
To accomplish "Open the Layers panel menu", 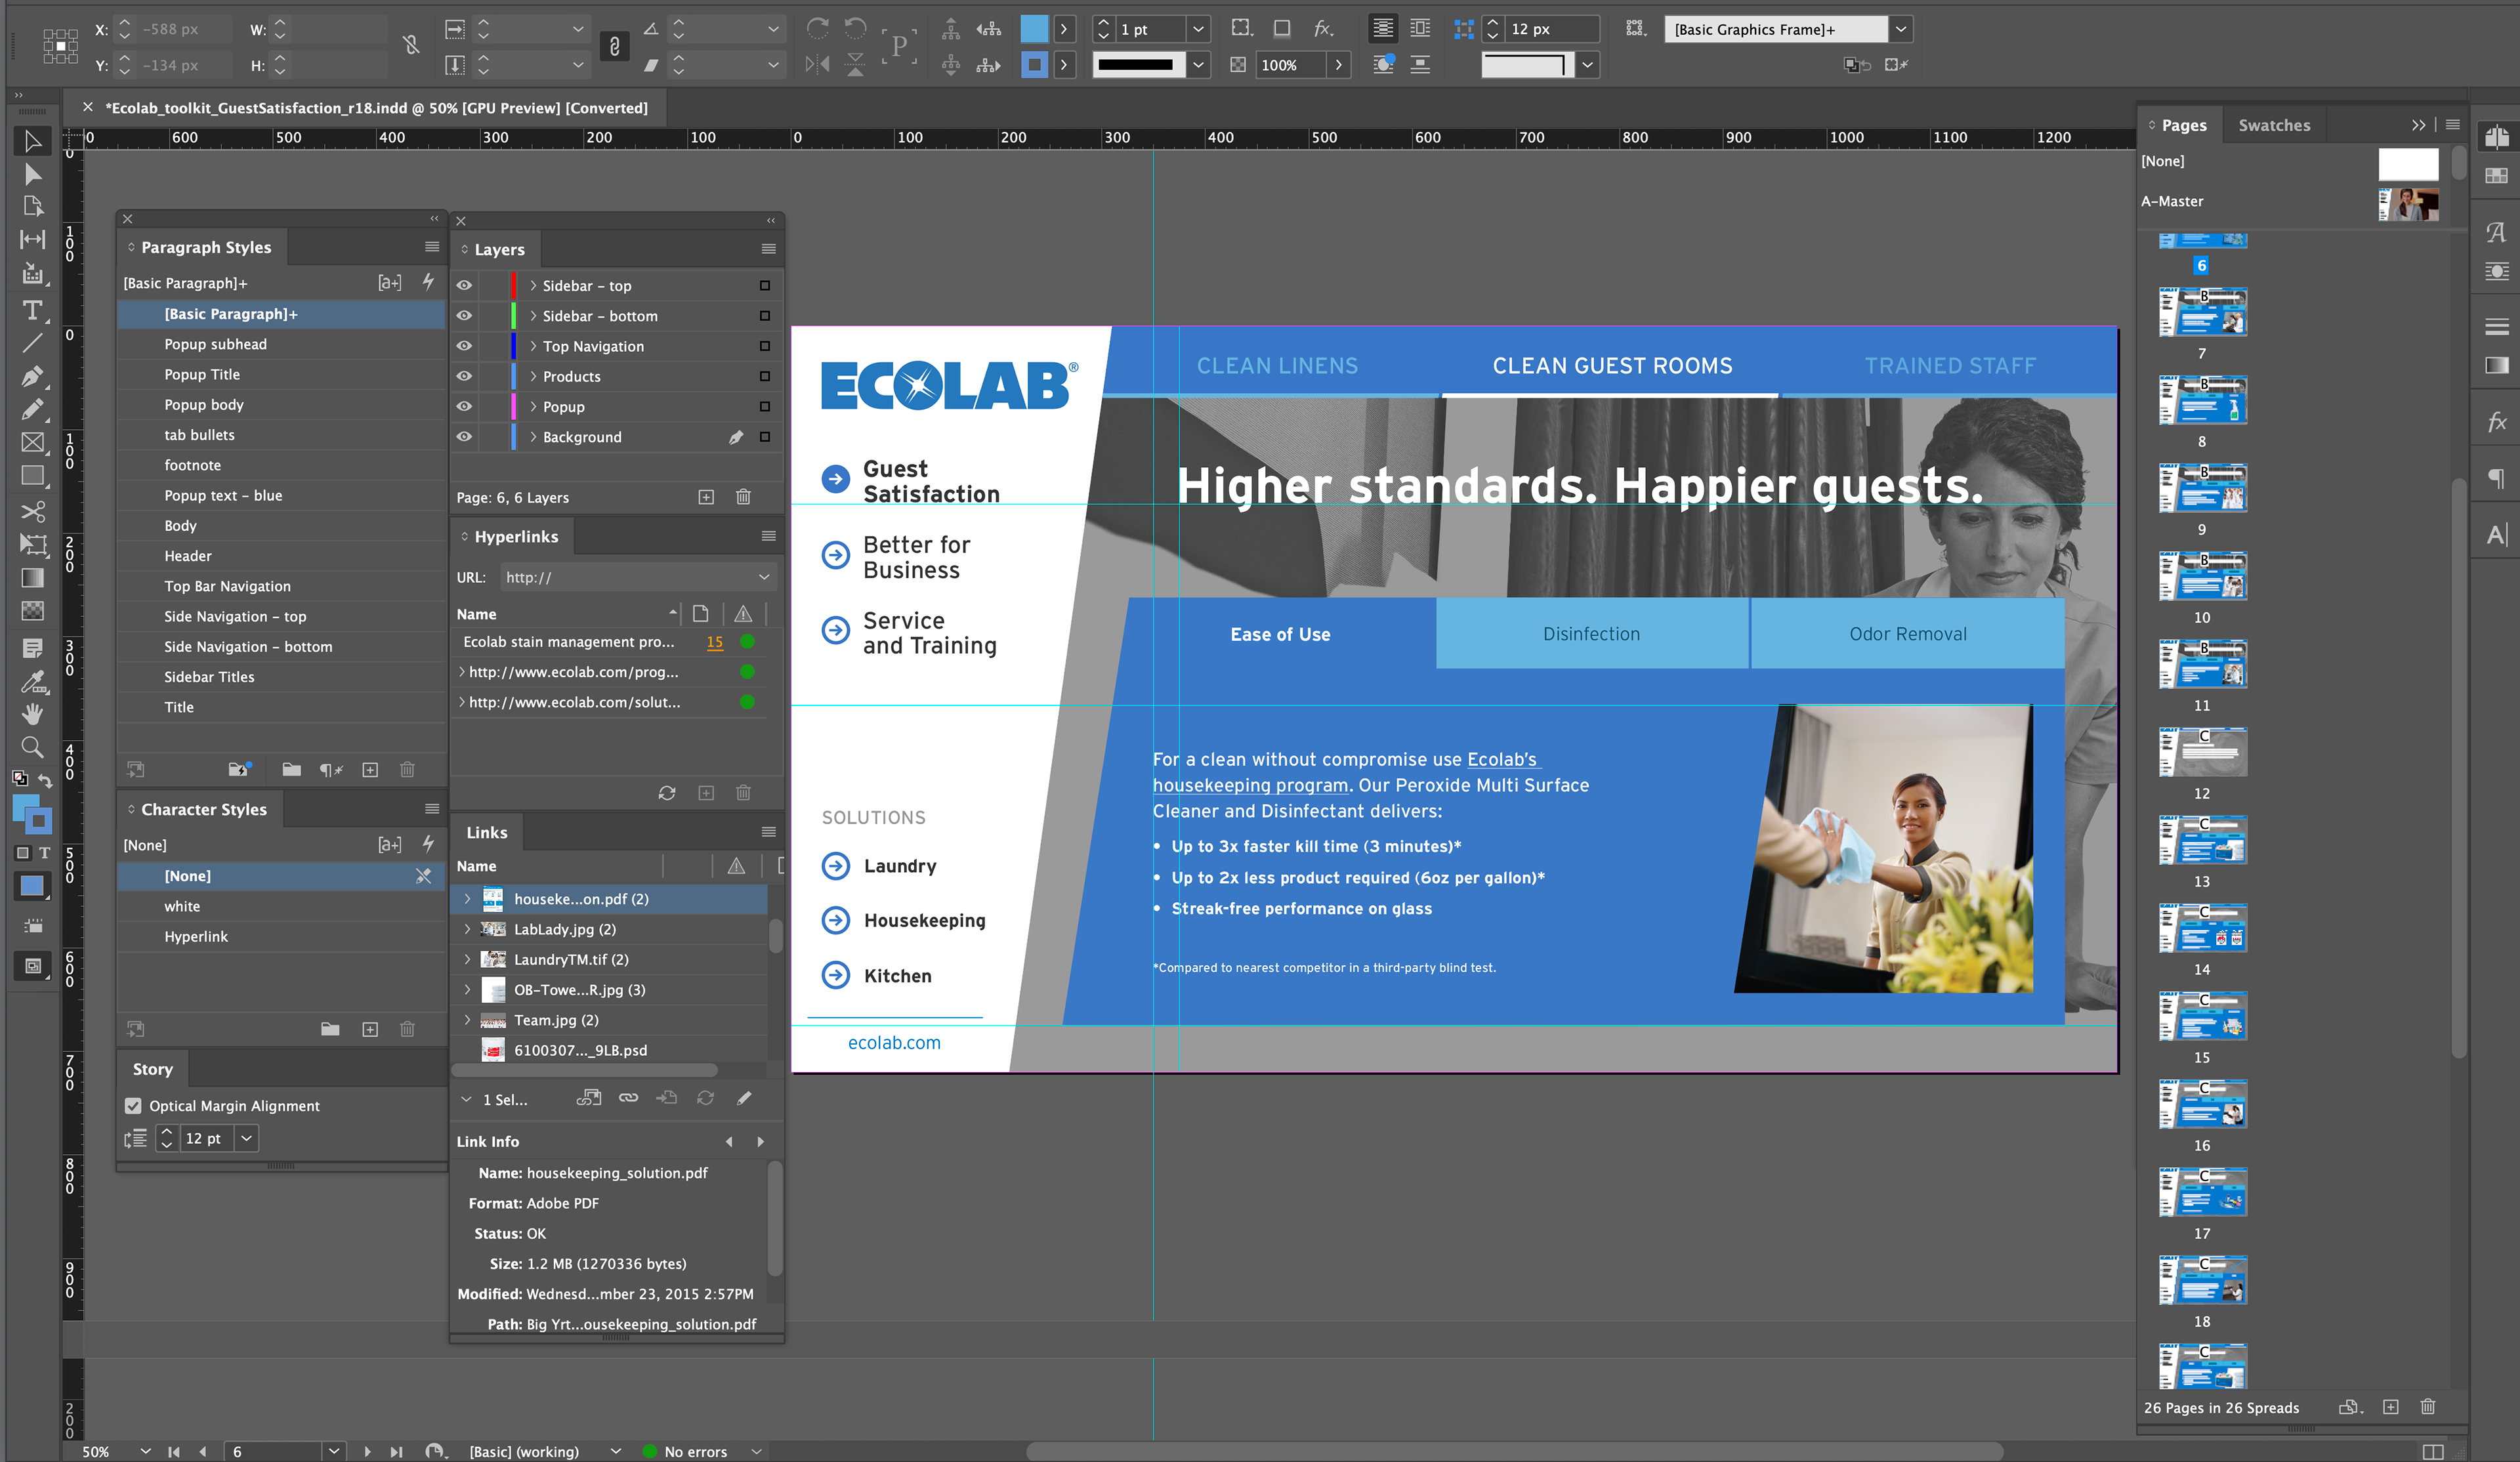I will click(768, 249).
